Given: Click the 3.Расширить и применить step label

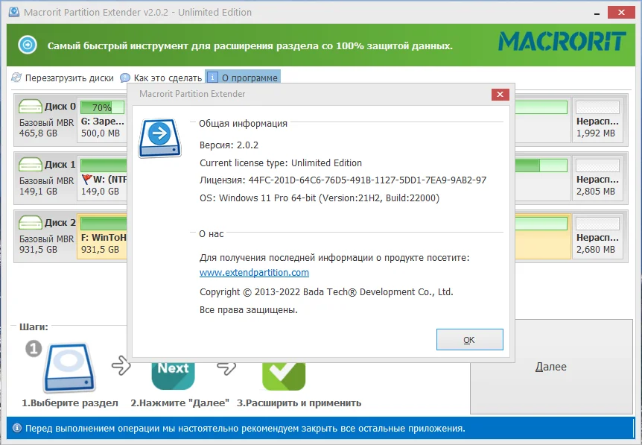Looking at the screenshot, I should (299, 403).
